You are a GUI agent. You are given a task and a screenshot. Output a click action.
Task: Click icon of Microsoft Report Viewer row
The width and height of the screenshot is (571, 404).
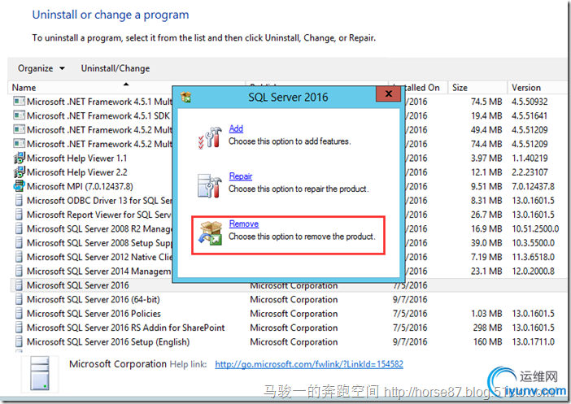(x=19, y=215)
